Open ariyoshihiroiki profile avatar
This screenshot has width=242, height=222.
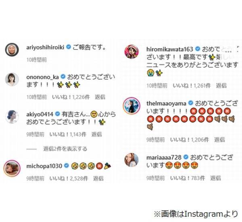[x=12, y=50]
